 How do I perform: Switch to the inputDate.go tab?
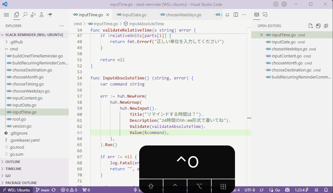point(134,15)
